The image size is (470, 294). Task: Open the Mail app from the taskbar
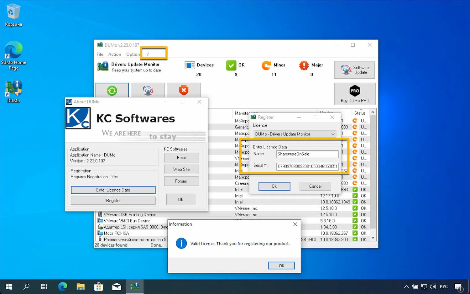117,286
